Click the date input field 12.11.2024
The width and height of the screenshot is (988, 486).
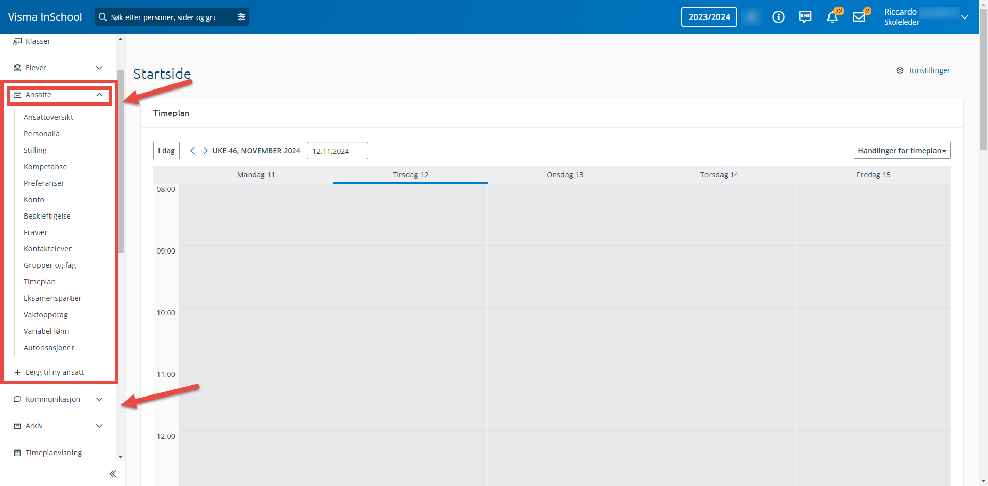pyautogui.click(x=337, y=151)
